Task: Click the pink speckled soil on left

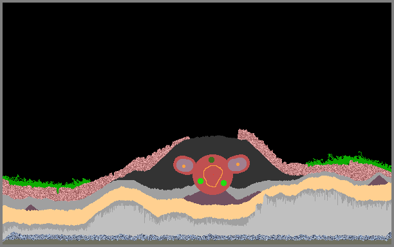Action: (38, 192)
